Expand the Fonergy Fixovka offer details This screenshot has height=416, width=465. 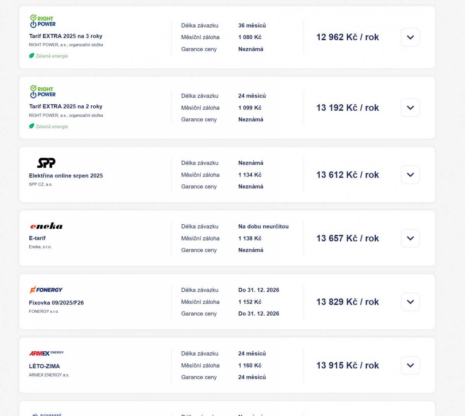click(x=410, y=302)
